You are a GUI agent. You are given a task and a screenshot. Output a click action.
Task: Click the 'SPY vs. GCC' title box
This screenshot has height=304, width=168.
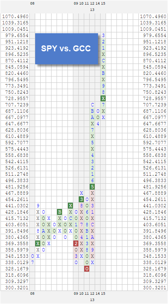[67, 49]
